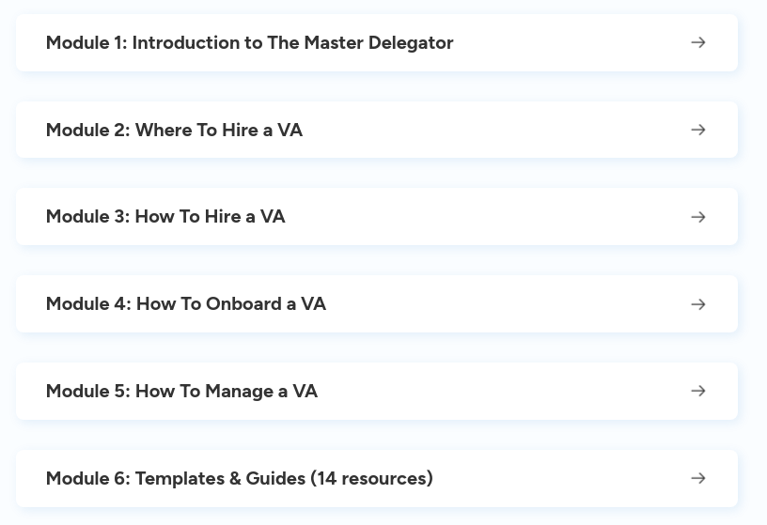Click the arrow icon for Module 1

(x=698, y=43)
